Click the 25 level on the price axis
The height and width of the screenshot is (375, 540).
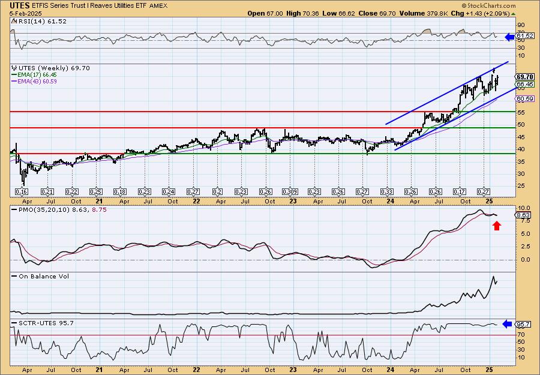point(520,186)
